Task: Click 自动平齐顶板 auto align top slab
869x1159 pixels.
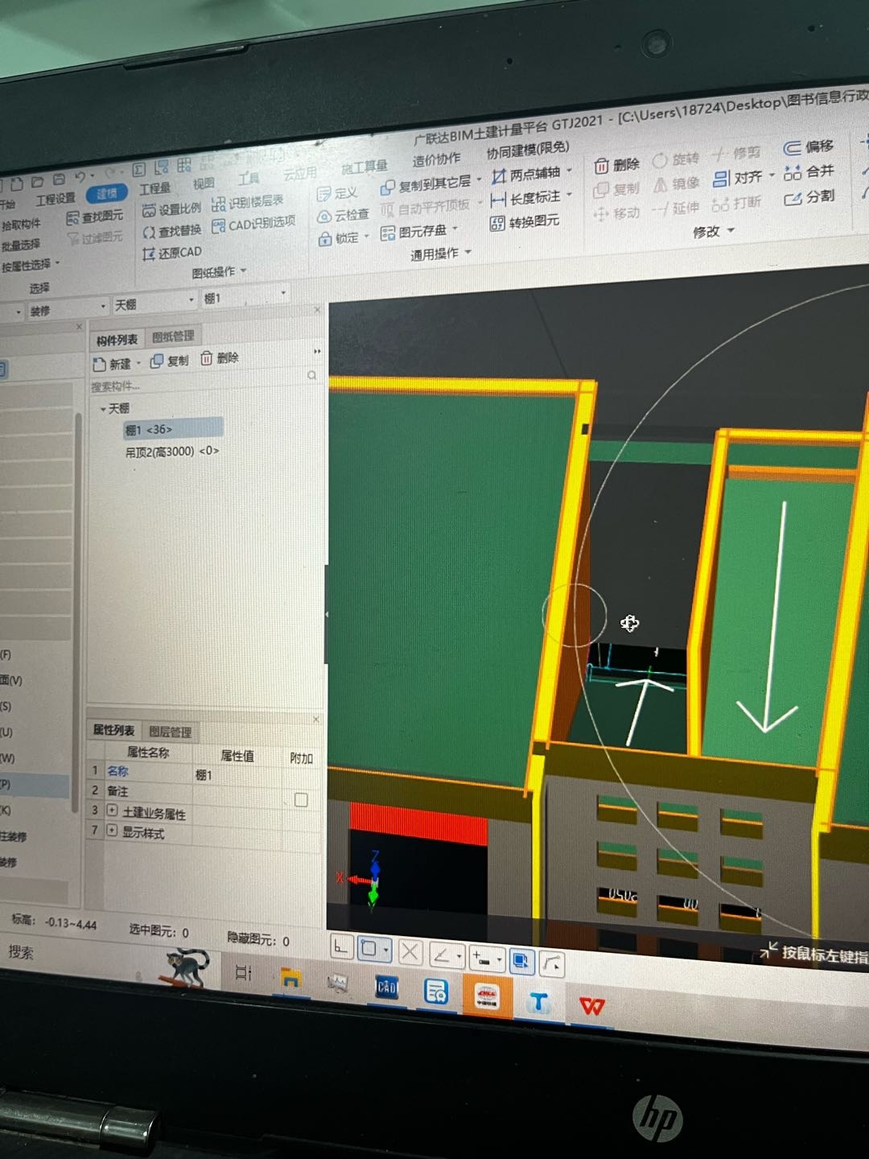Action: [x=425, y=208]
